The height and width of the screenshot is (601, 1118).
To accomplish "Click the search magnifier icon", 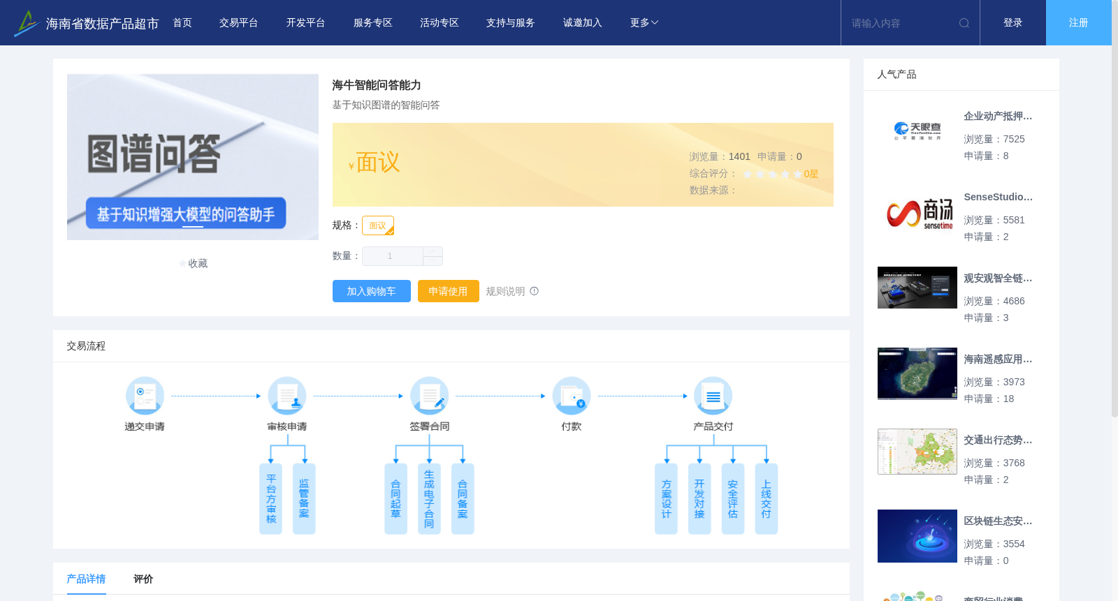I will (x=964, y=23).
